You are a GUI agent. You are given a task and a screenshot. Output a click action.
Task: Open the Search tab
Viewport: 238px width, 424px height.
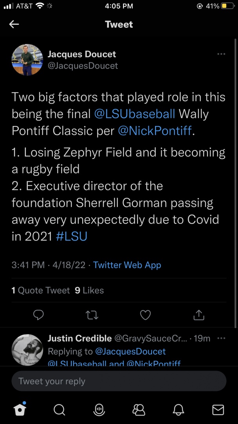59,409
